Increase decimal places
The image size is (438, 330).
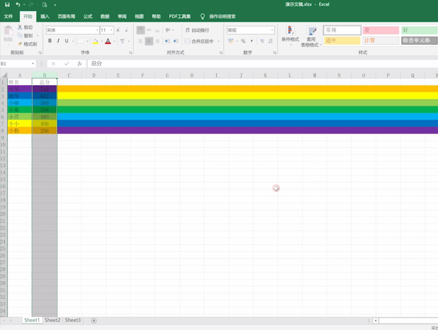pos(262,41)
